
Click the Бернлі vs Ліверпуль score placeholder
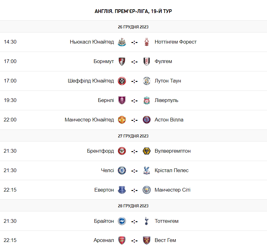click(x=134, y=101)
